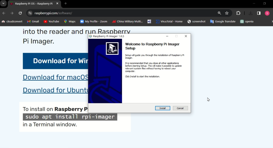Open the screenshot bookmark

196,21
